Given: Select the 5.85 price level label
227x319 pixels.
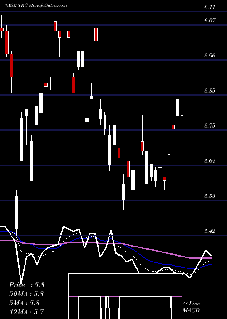Looking at the screenshot, I should (210, 90).
